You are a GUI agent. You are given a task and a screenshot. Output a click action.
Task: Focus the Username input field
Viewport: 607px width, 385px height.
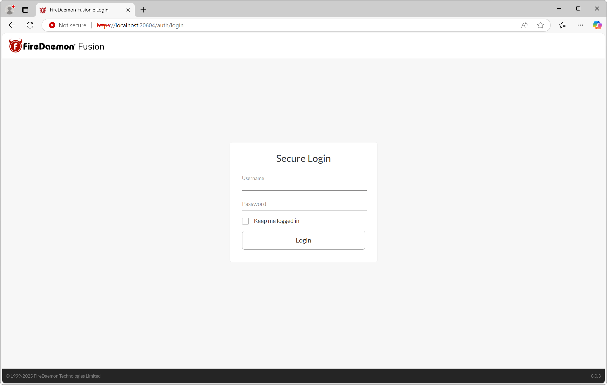point(304,186)
